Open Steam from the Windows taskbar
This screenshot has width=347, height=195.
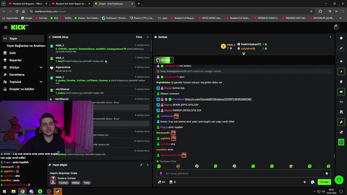pos(58,191)
